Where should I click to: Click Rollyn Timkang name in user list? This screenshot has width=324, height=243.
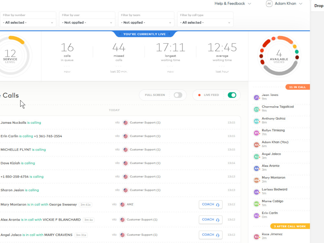click(x=273, y=130)
